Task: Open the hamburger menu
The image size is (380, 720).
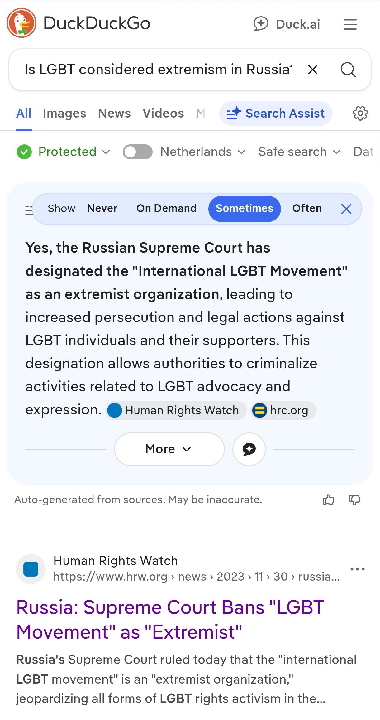Action: [x=350, y=24]
